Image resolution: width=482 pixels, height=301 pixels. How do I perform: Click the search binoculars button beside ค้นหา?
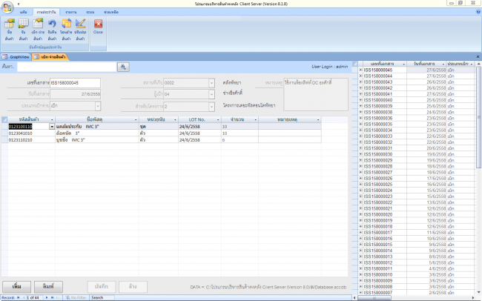tap(123, 67)
